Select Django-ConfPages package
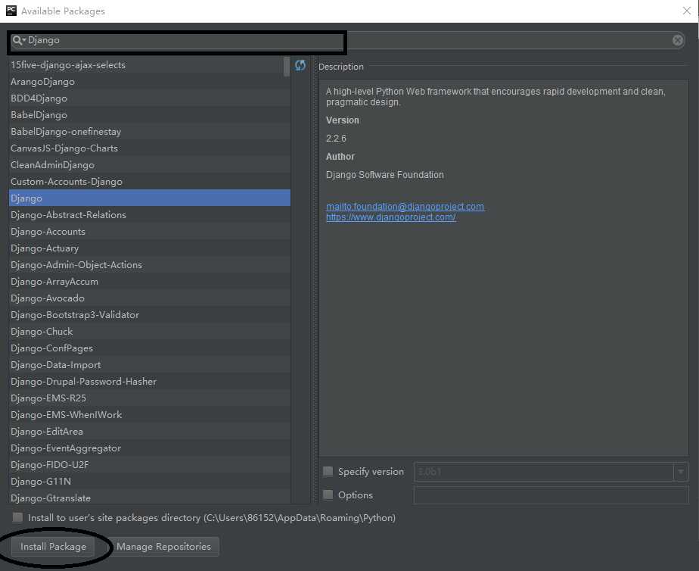 (149, 348)
